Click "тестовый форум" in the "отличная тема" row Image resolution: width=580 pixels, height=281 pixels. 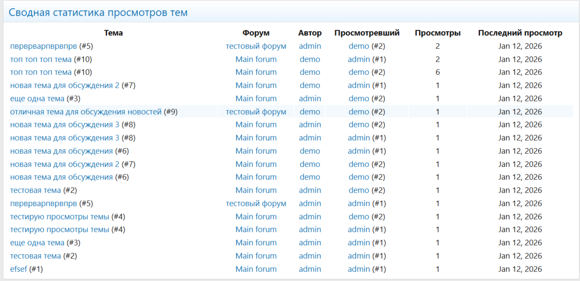(x=256, y=112)
